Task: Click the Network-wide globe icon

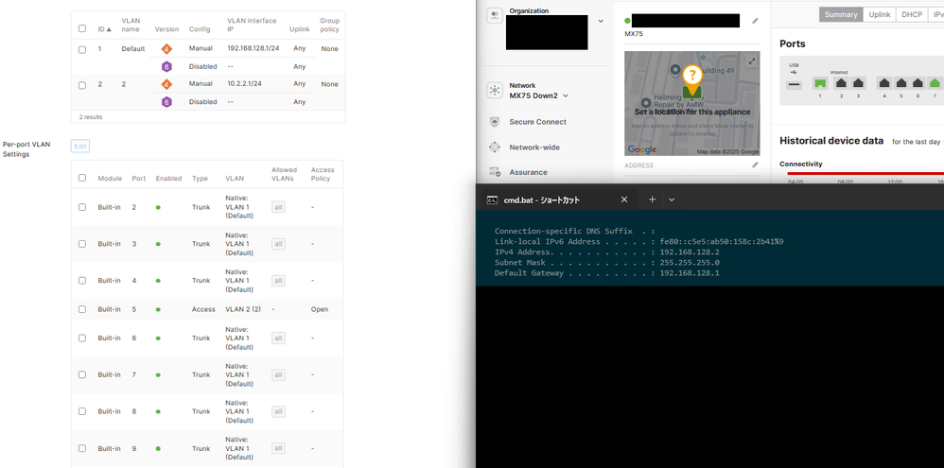Action: point(494,147)
